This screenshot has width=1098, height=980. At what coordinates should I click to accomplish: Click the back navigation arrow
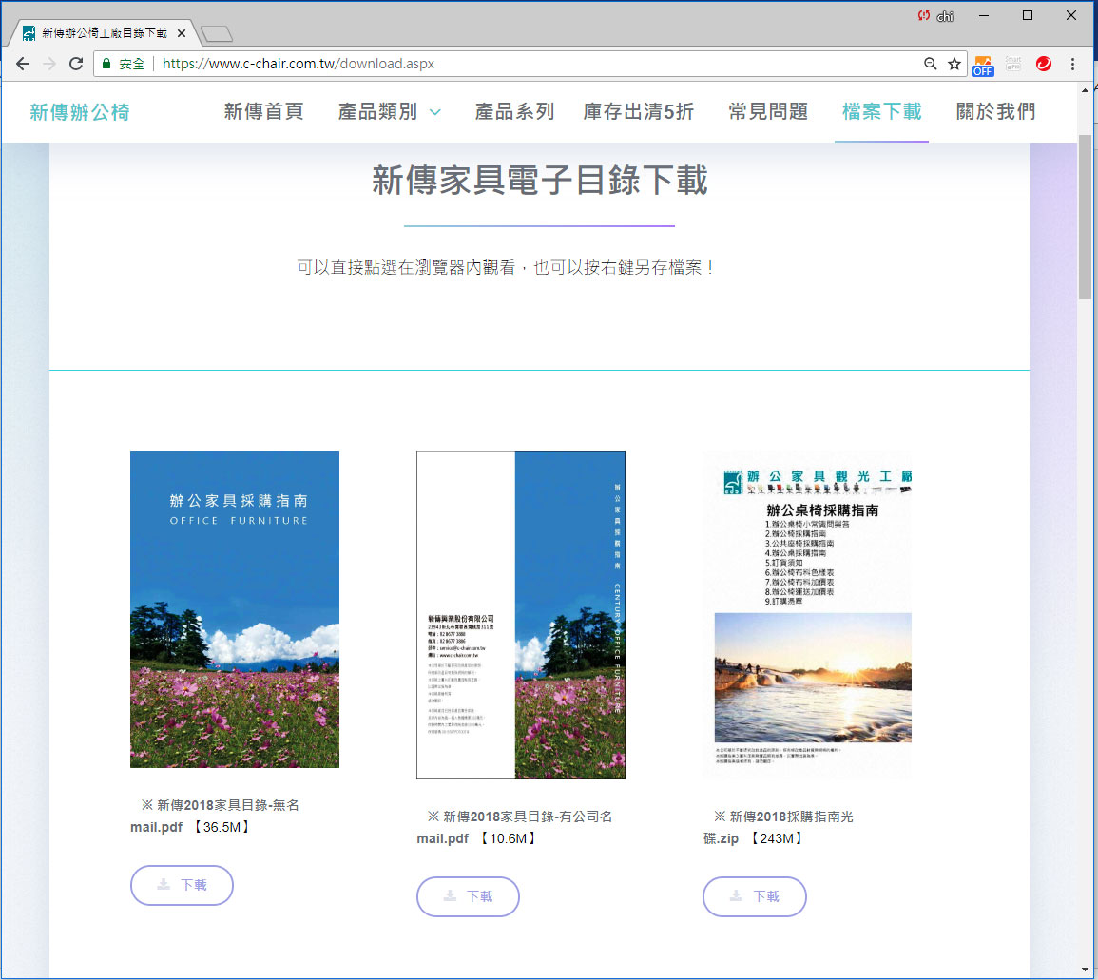click(23, 64)
